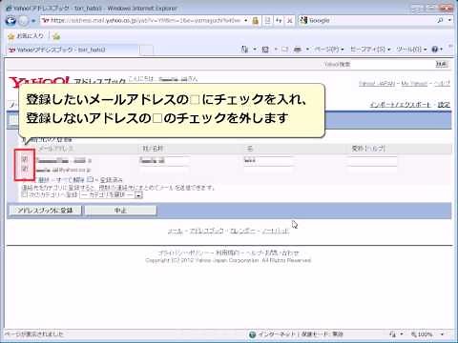The image size is (458, 343).
Task: Toggle the Compatibility View icon
Action: (267, 21)
